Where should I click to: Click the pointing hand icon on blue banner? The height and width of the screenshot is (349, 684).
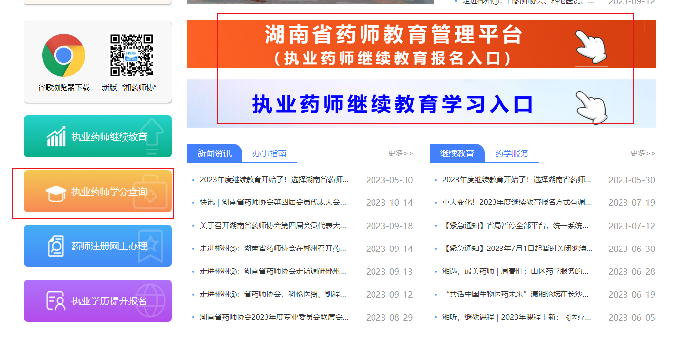coord(592,105)
